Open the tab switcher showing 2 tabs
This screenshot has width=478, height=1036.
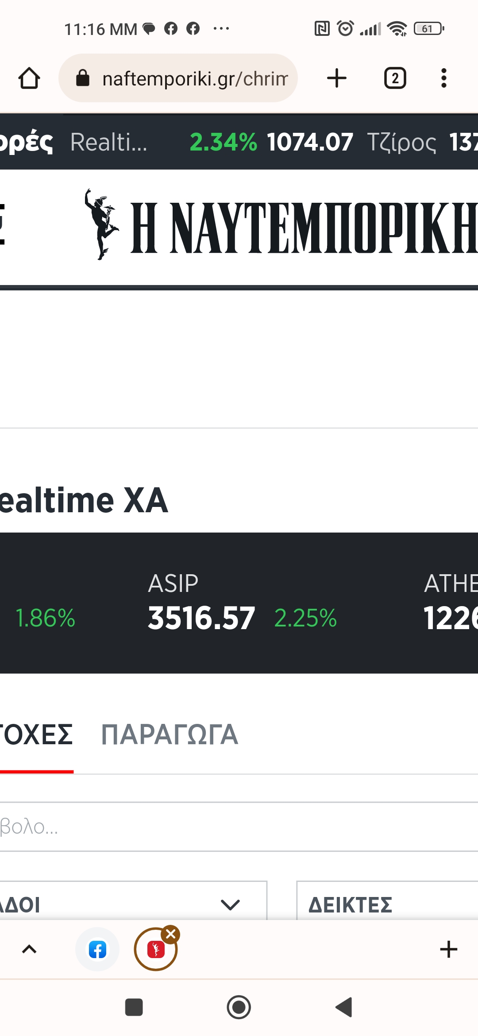(395, 78)
